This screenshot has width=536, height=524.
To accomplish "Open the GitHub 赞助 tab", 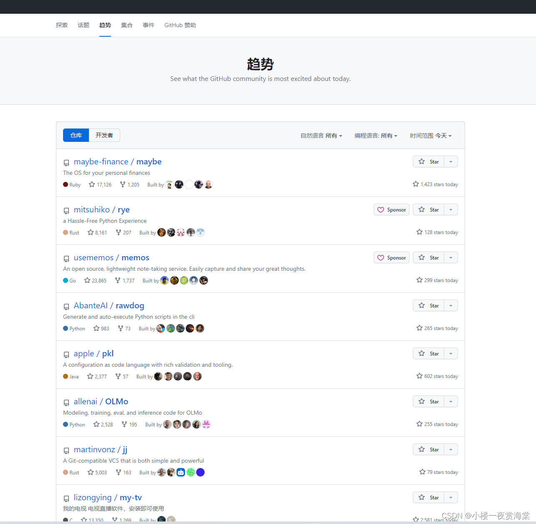I will click(x=180, y=25).
